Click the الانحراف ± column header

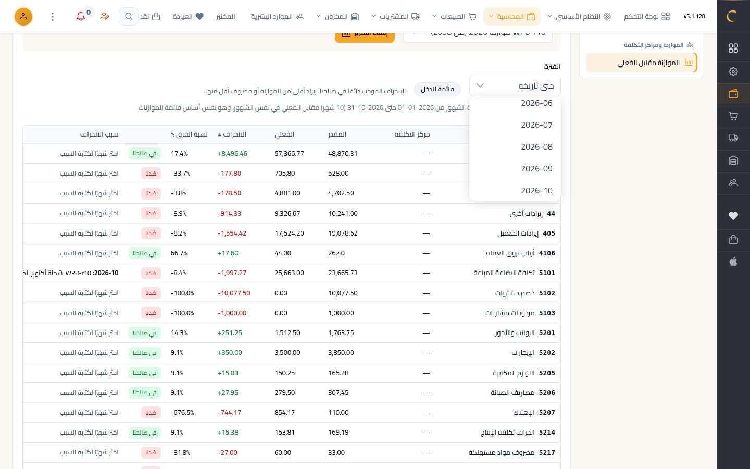(x=232, y=134)
